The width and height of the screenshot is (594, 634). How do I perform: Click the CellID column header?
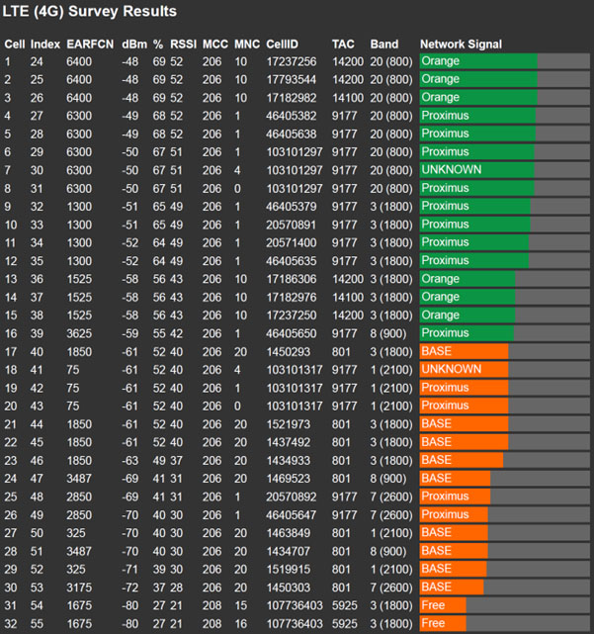282,45
